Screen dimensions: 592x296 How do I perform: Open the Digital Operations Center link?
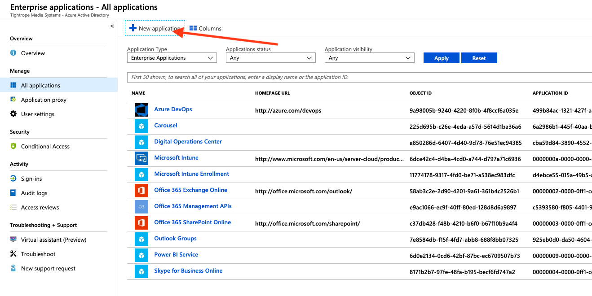(x=188, y=142)
